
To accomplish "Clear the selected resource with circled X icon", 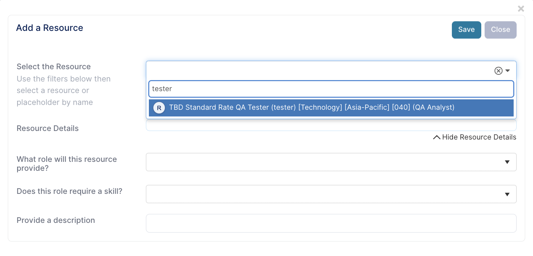I will (498, 71).
